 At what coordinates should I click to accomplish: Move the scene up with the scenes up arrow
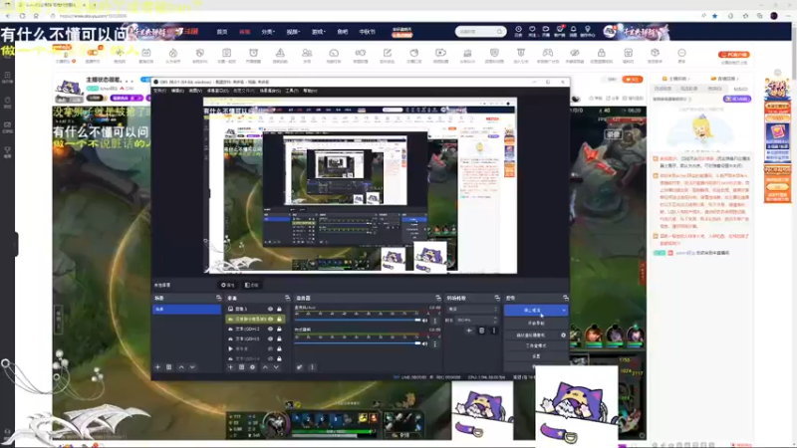coord(181,366)
